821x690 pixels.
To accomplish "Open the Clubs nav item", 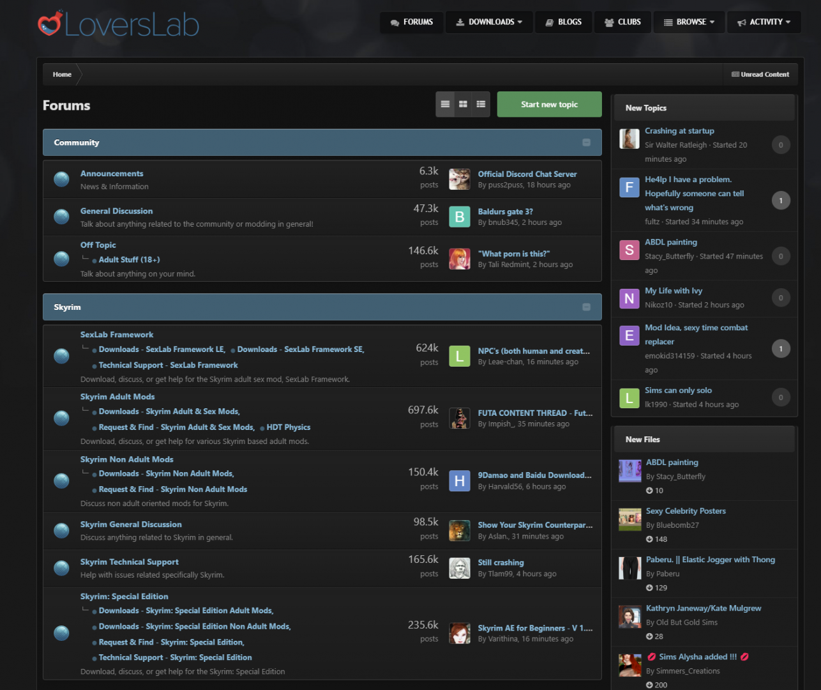I will (622, 22).
